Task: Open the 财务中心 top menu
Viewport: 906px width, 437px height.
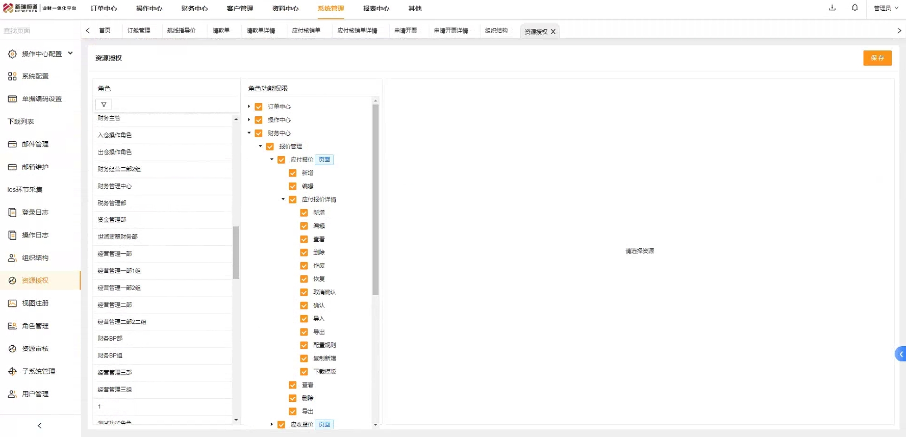Action: pyautogui.click(x=194, y=9)
